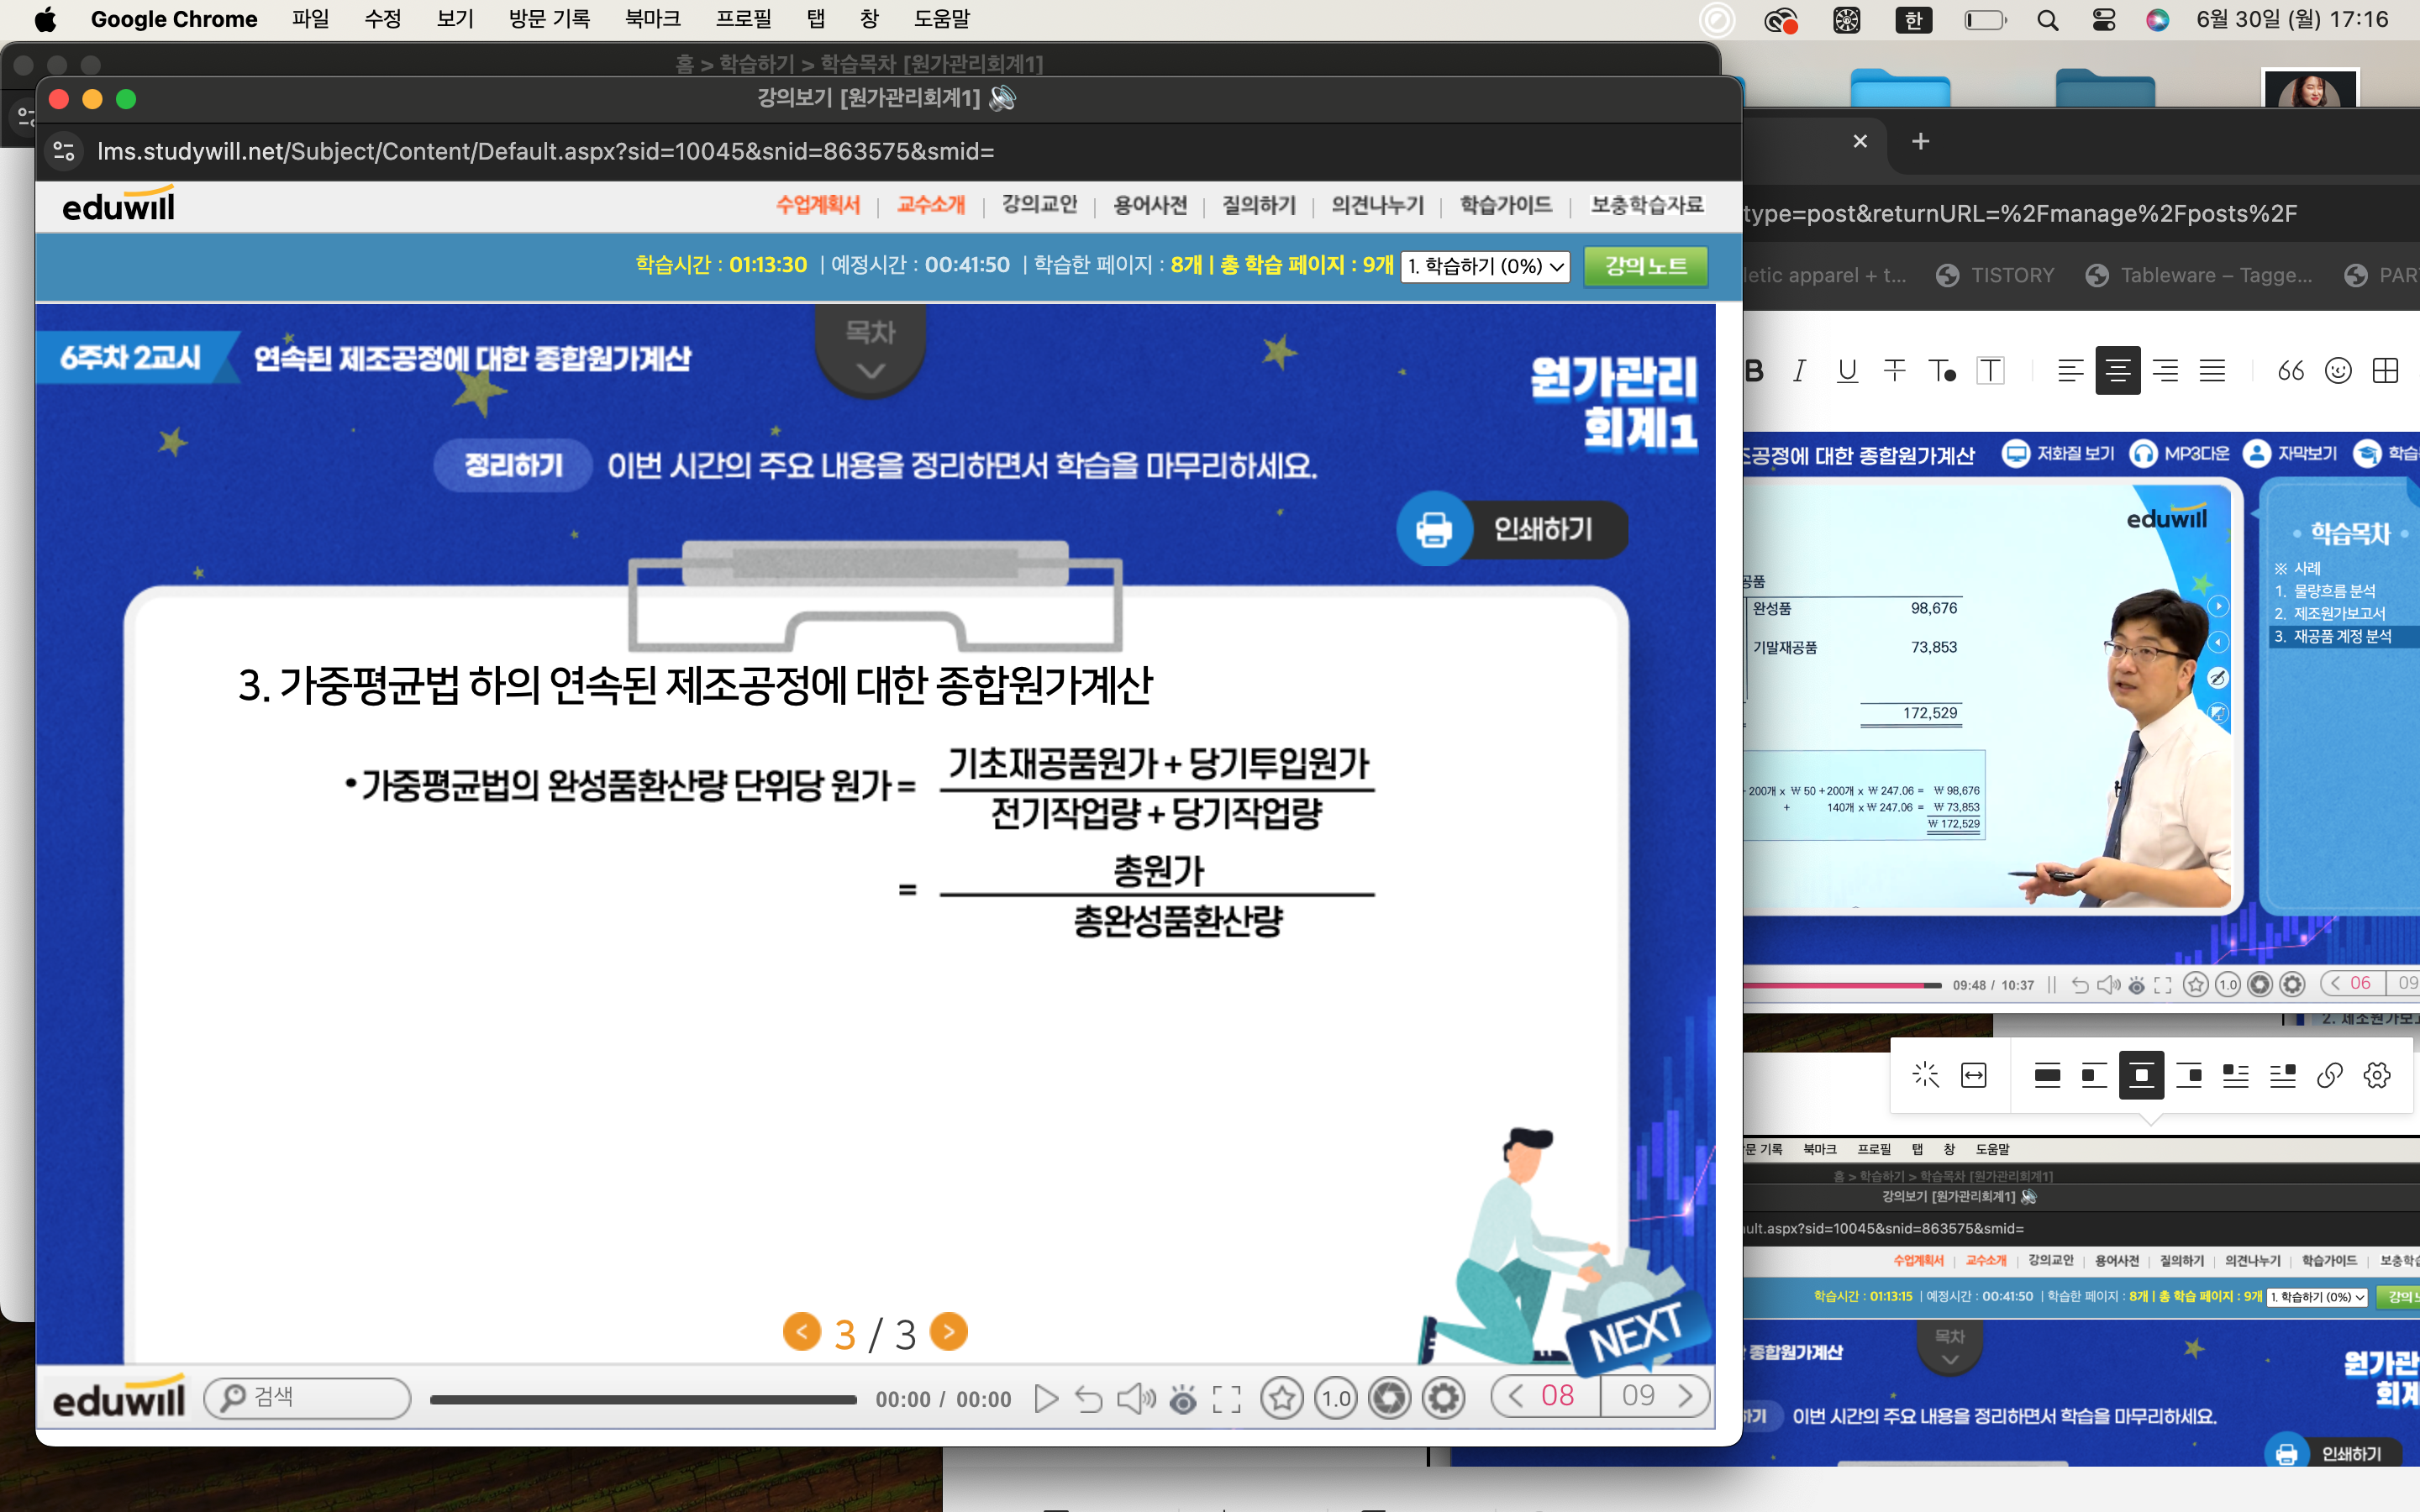Screen dimensions: 2420x1512
Task: Open the 용어사전 tab link
Action: (x=1149, y=205)
